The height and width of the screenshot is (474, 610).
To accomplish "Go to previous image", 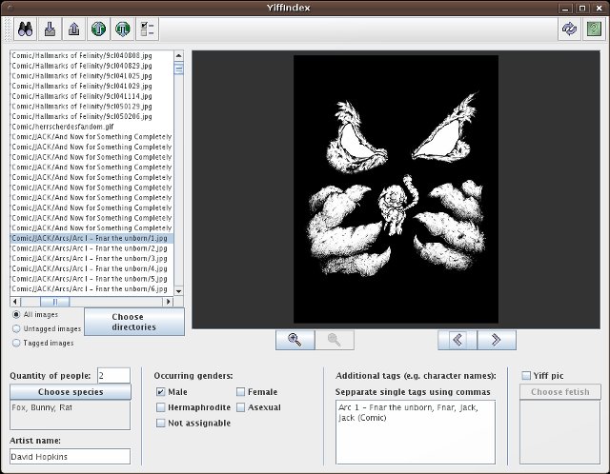I will pyautogui.click(x=457, y=340).
